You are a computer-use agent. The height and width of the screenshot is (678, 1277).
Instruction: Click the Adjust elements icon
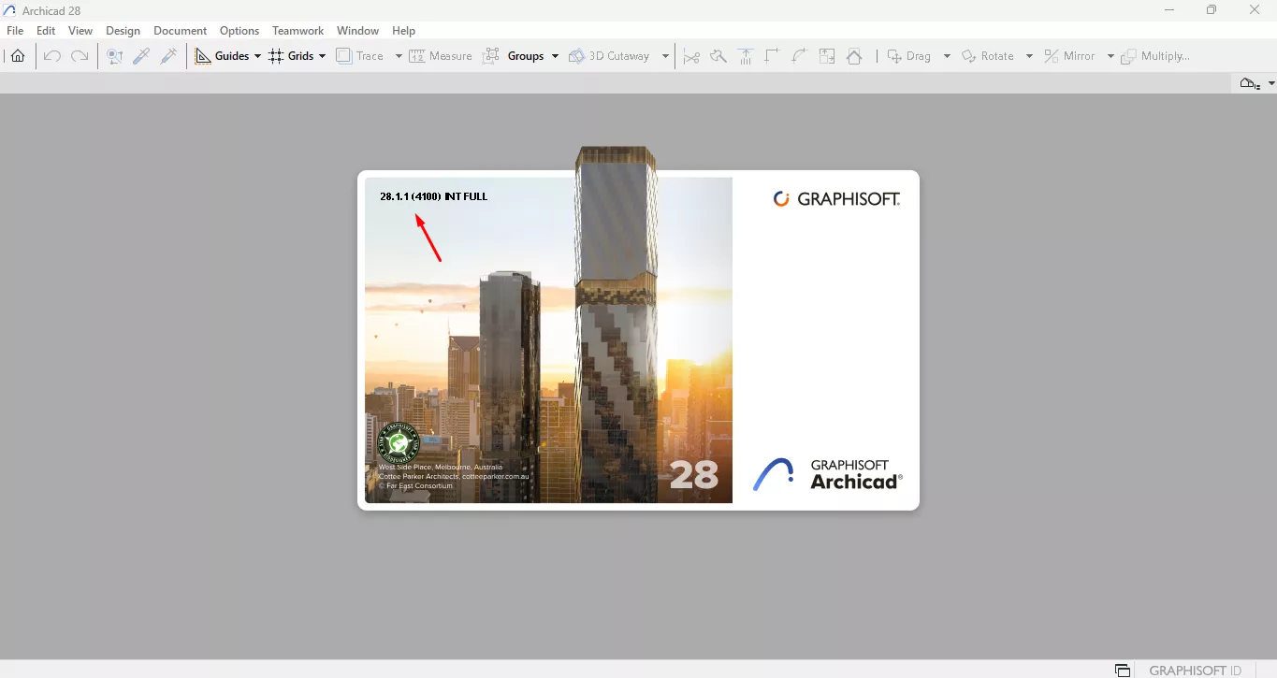[x=746, y=56]
